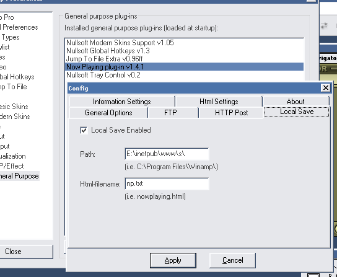Select Output preferences tree item
337x277 pixels.
[x=5, y=146]
